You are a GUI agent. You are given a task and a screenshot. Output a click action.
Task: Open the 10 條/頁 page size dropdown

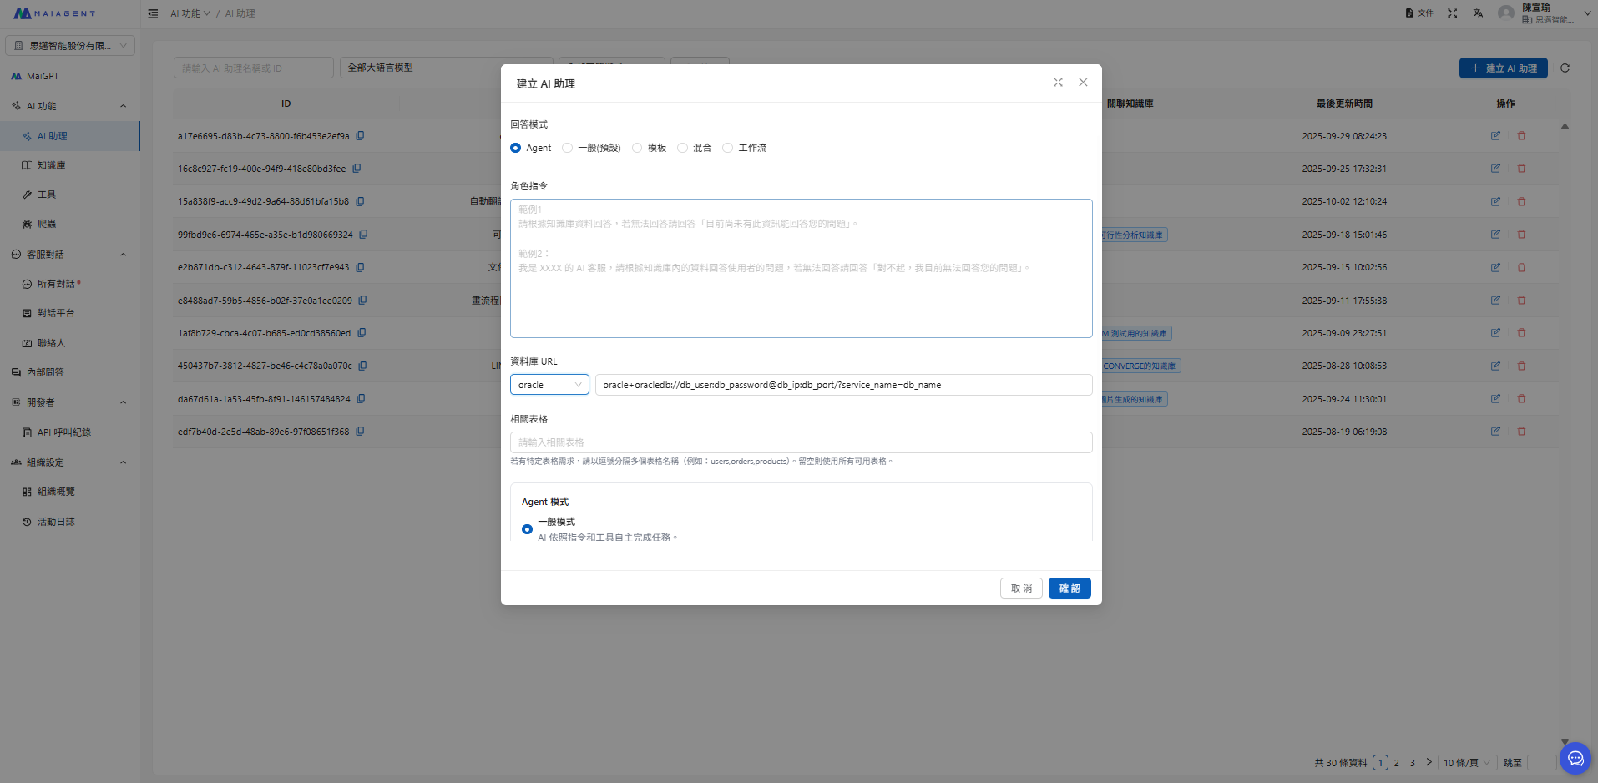pyautogui.click(x=1467, y=763)
